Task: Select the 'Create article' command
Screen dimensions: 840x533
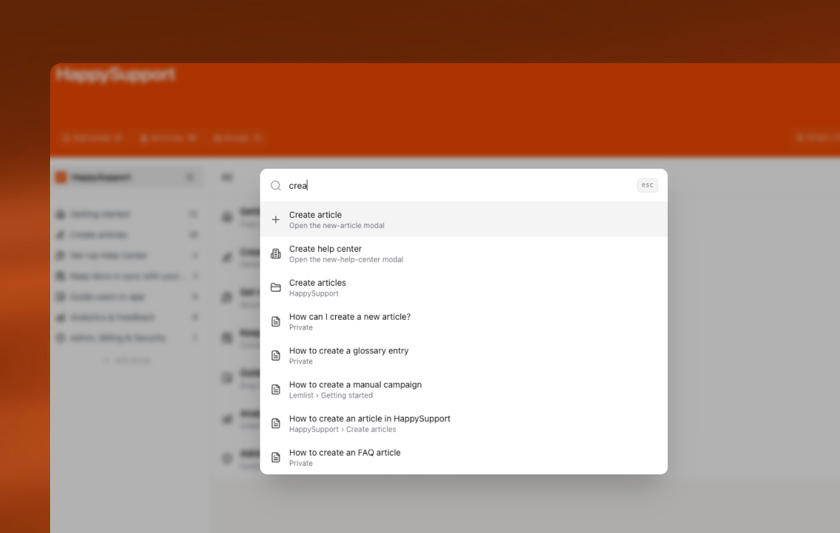Action: click(x=463, y=220)
